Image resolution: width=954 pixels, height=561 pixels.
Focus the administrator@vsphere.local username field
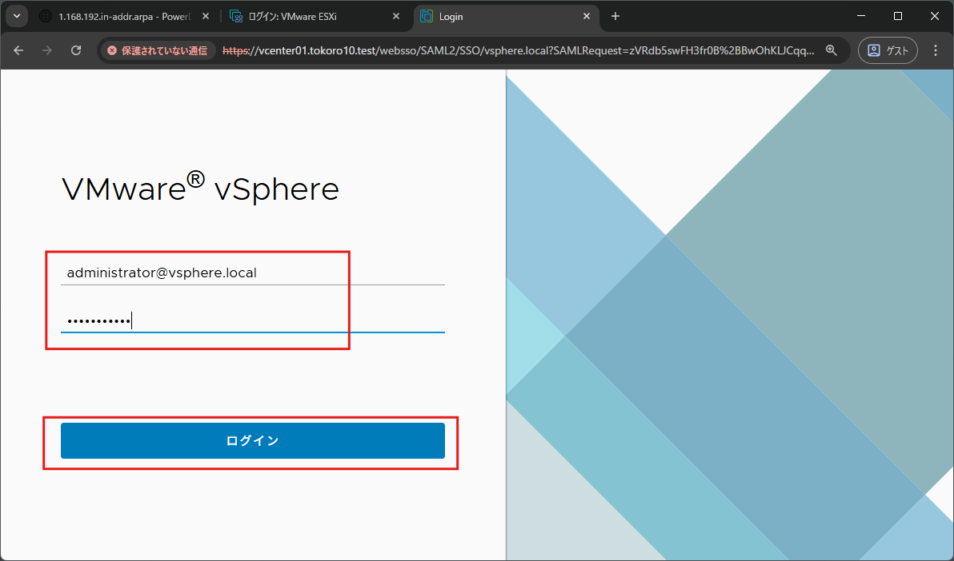252,273
